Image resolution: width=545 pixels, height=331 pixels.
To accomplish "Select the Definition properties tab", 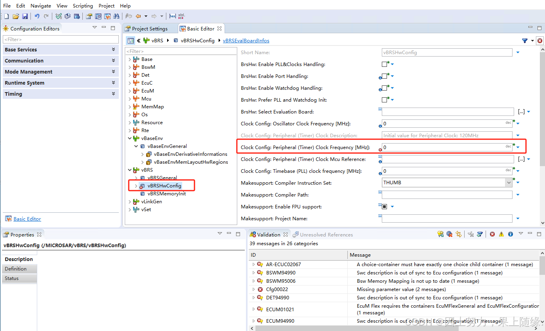I will (x=19, y=269).
